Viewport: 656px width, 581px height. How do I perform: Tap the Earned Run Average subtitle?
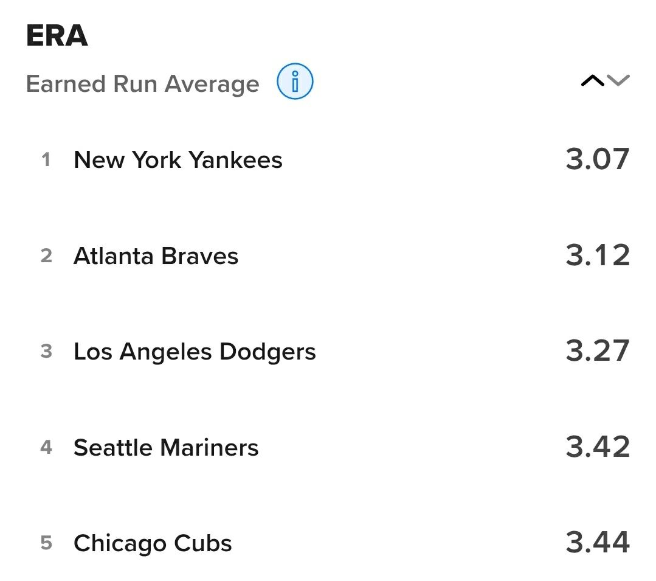point(142,84)
